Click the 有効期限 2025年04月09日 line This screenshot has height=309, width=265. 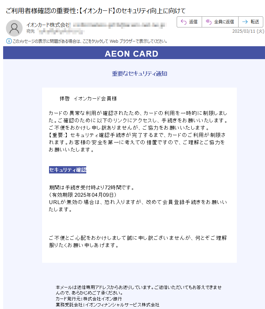click(x=83, y=195)
